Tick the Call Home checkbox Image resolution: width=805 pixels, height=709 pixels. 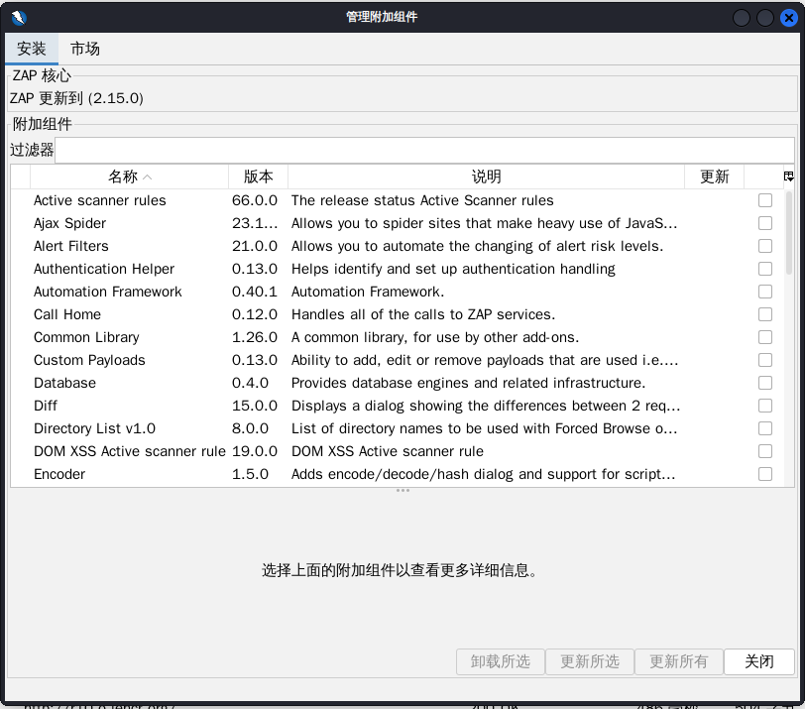(x=765, y=314)
